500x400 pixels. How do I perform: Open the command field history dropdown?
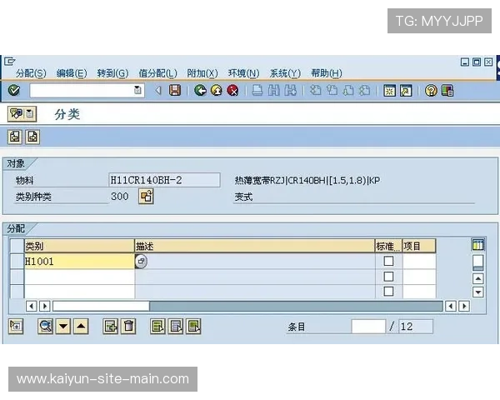[137, 90]
